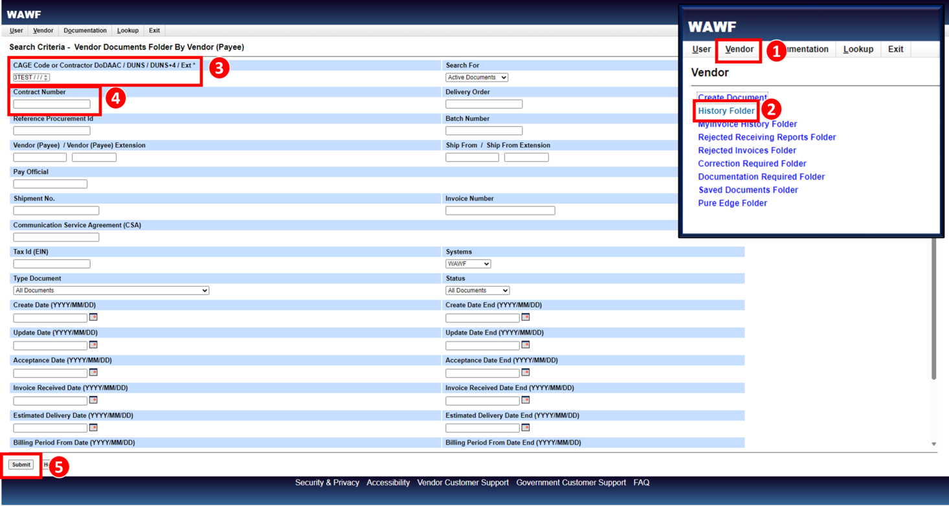The image size is (949, 506).
Task: Open Security & Privacy footer link
Action: pyautogui.click(x=327, y=483)
